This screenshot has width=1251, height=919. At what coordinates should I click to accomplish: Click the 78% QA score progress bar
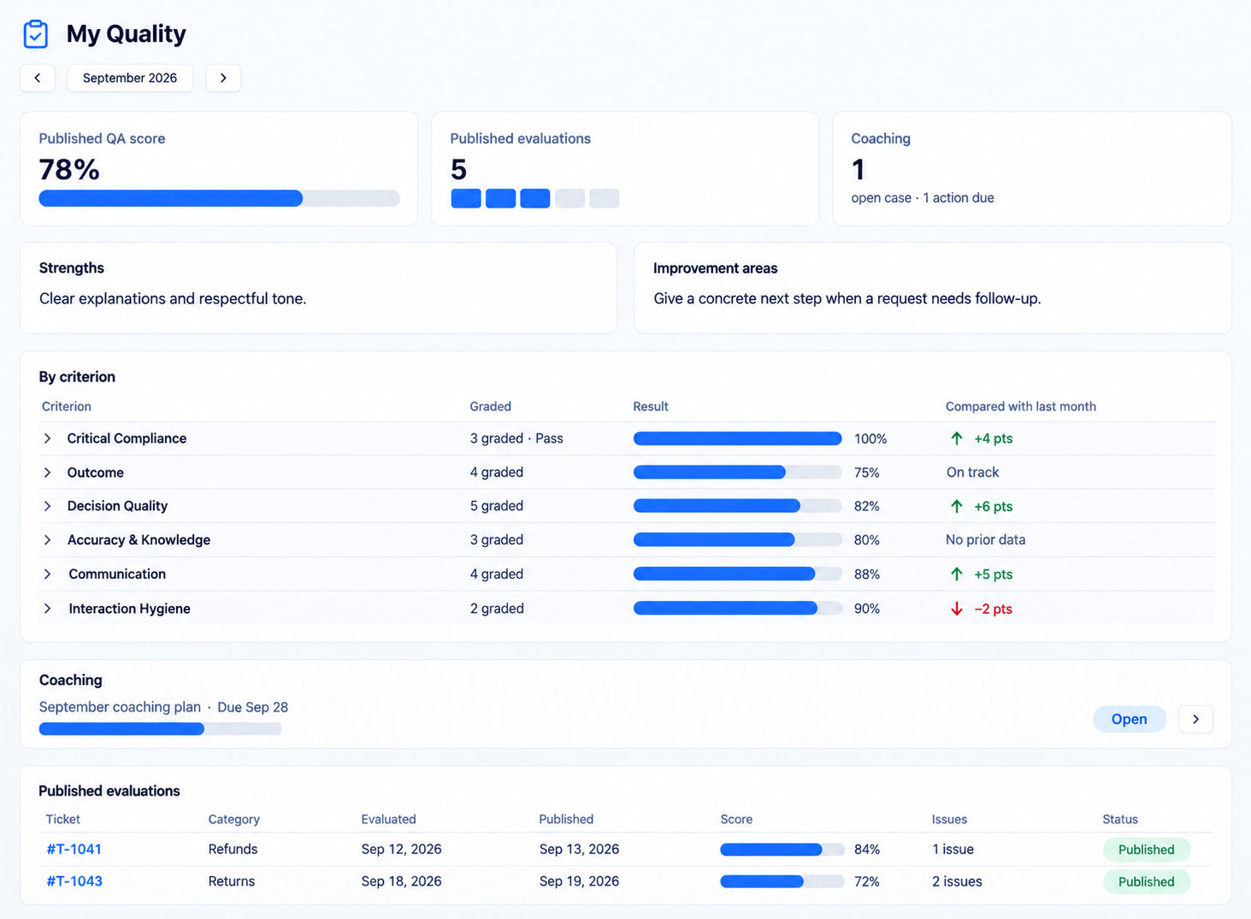(x=219, y=198)
